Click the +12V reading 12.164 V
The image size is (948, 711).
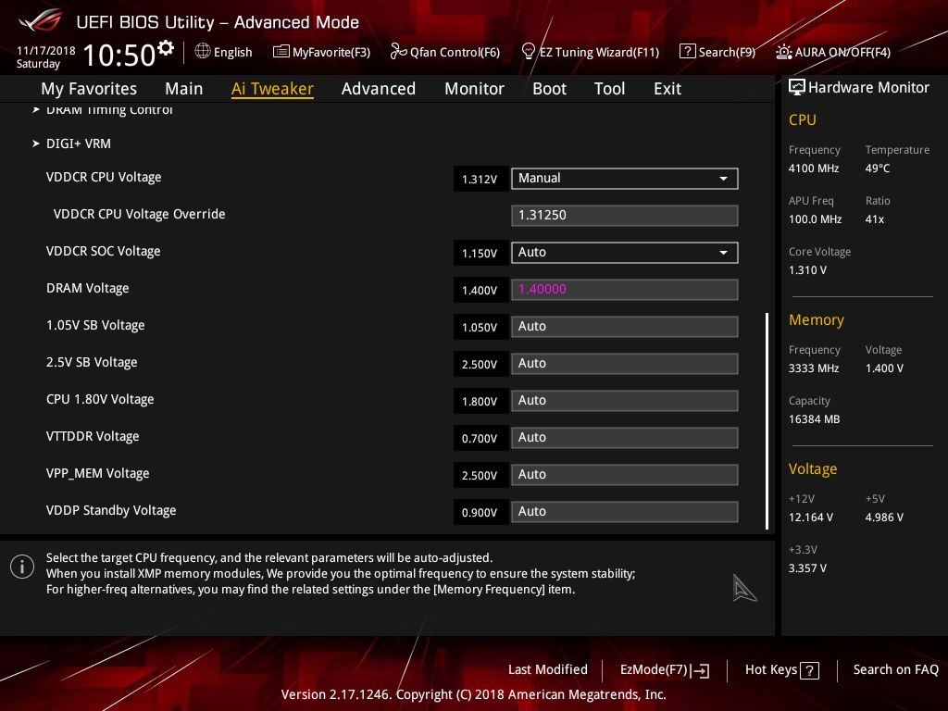(811, 518)
